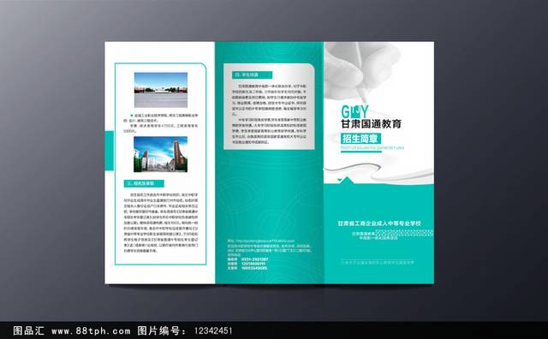Viewport: 548px width, 339px height.
Task: Click the 招生简章 teal badge
Action: 360,139
